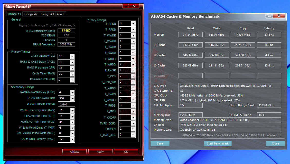Select the Memory Read result 71124 MB/s
This screenshot has width=290, height=164.
click(x=191, y=35)
